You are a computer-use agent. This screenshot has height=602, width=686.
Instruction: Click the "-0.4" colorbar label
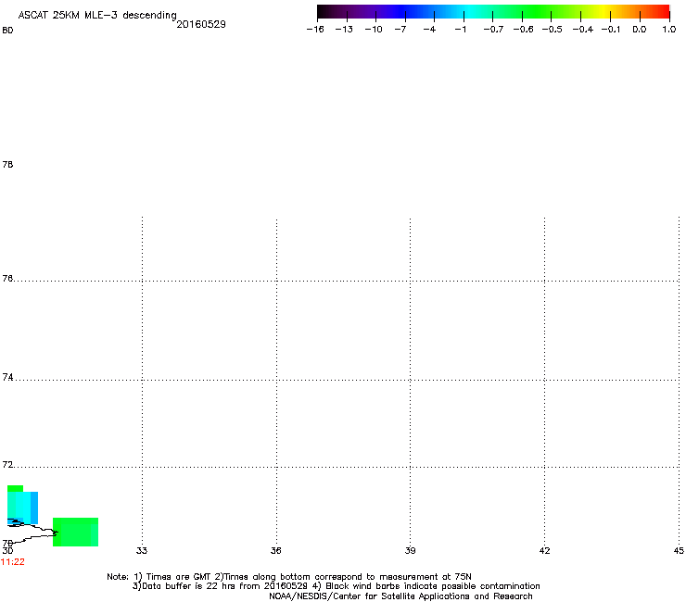click(x=583, y=30)
